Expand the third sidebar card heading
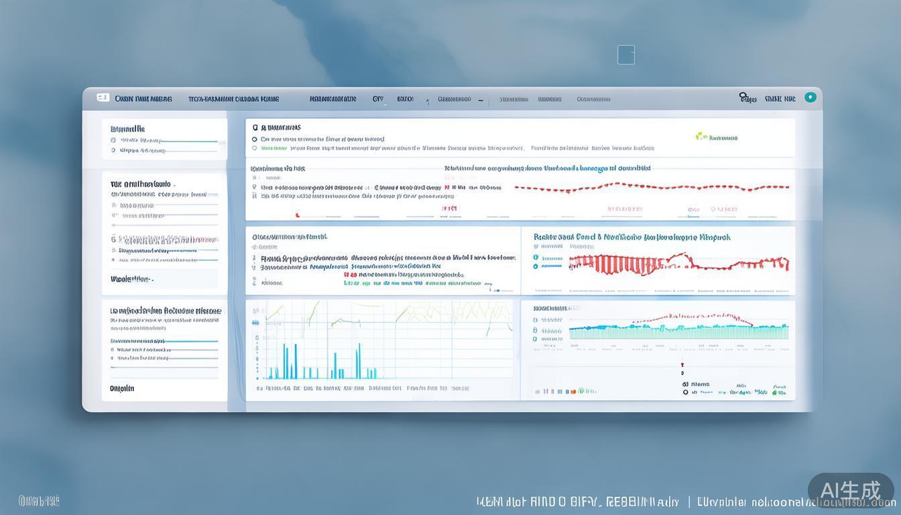Image resolution: width=901 pixels, height=515 pixels. (x=165, y=311)
